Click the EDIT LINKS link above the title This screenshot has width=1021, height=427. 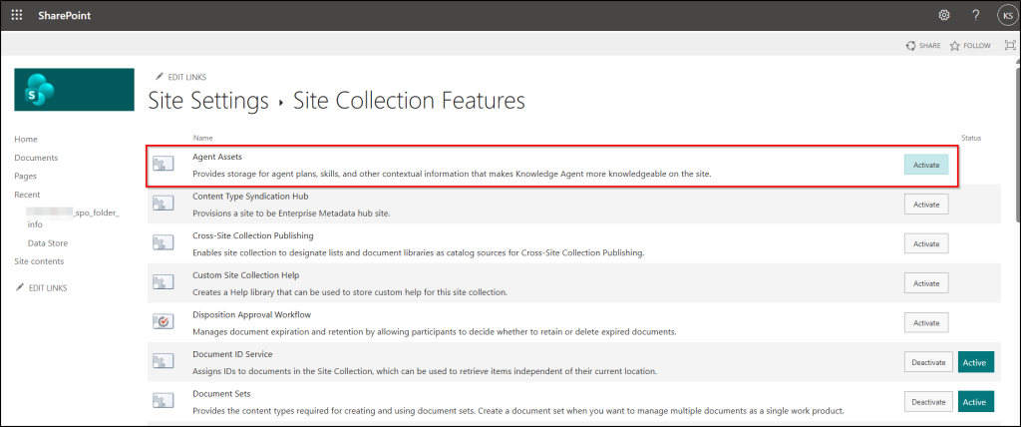(x=186, y=77)
